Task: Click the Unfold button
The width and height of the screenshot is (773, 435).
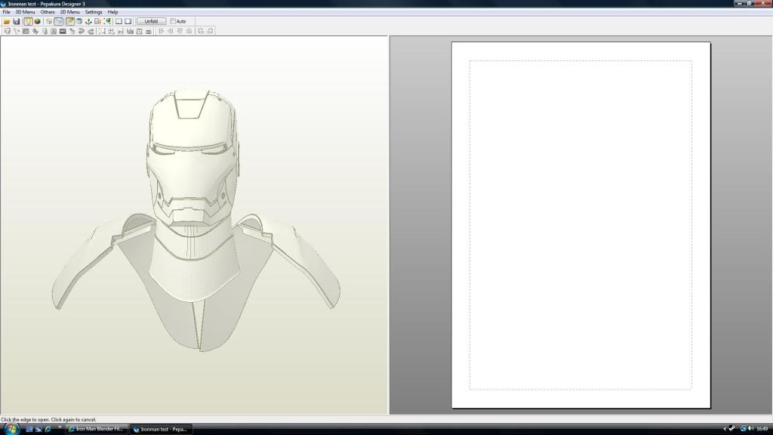Action: pos(151,21)
